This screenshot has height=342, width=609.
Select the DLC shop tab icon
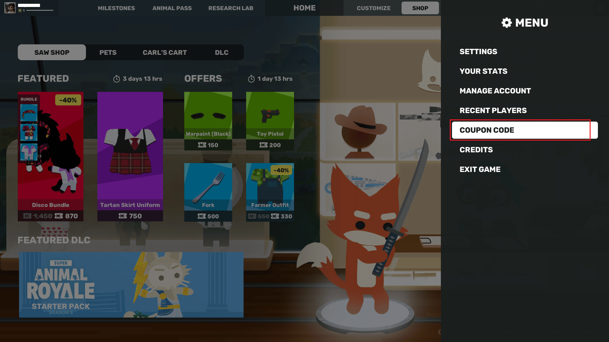tap(221, 52)
